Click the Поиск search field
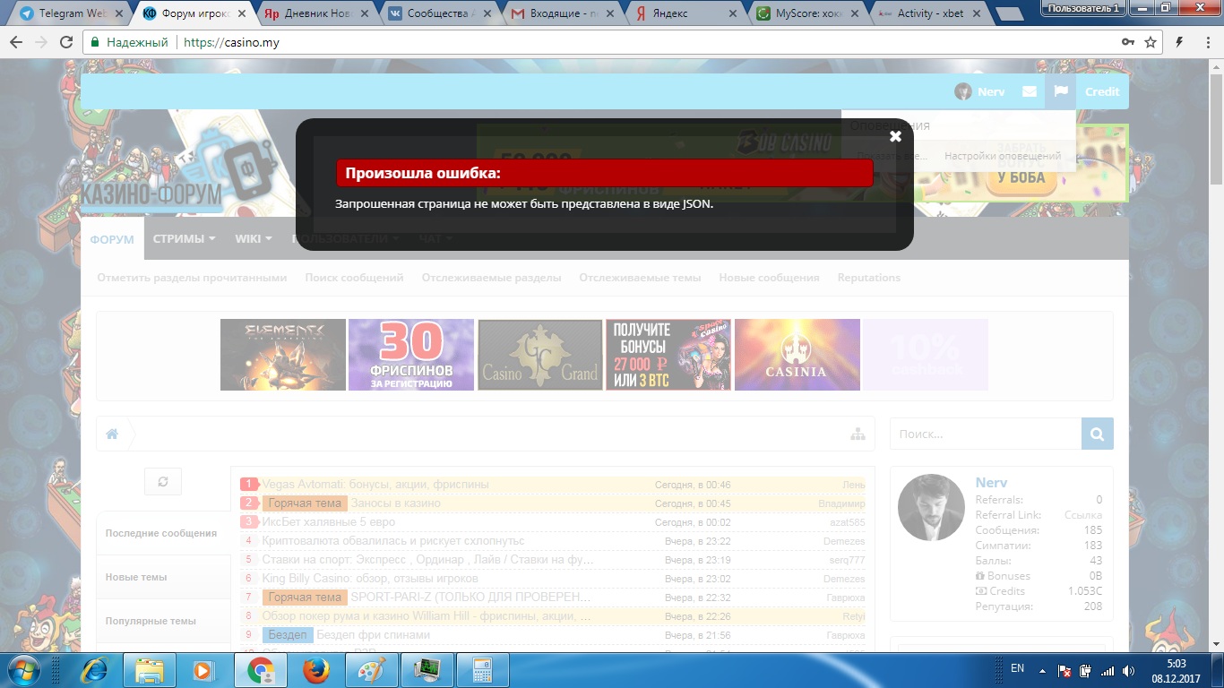 pyautogui.click(x=986, y=434)
